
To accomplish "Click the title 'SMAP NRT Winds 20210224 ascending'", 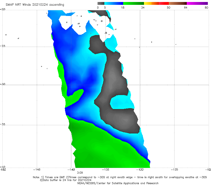I will pyautogui.click(x=35, y=5).
